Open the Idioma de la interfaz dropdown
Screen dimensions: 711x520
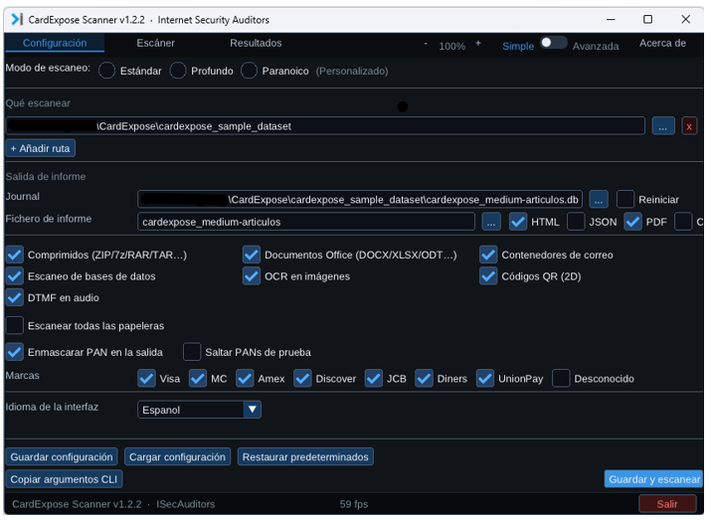click(199, 410)
